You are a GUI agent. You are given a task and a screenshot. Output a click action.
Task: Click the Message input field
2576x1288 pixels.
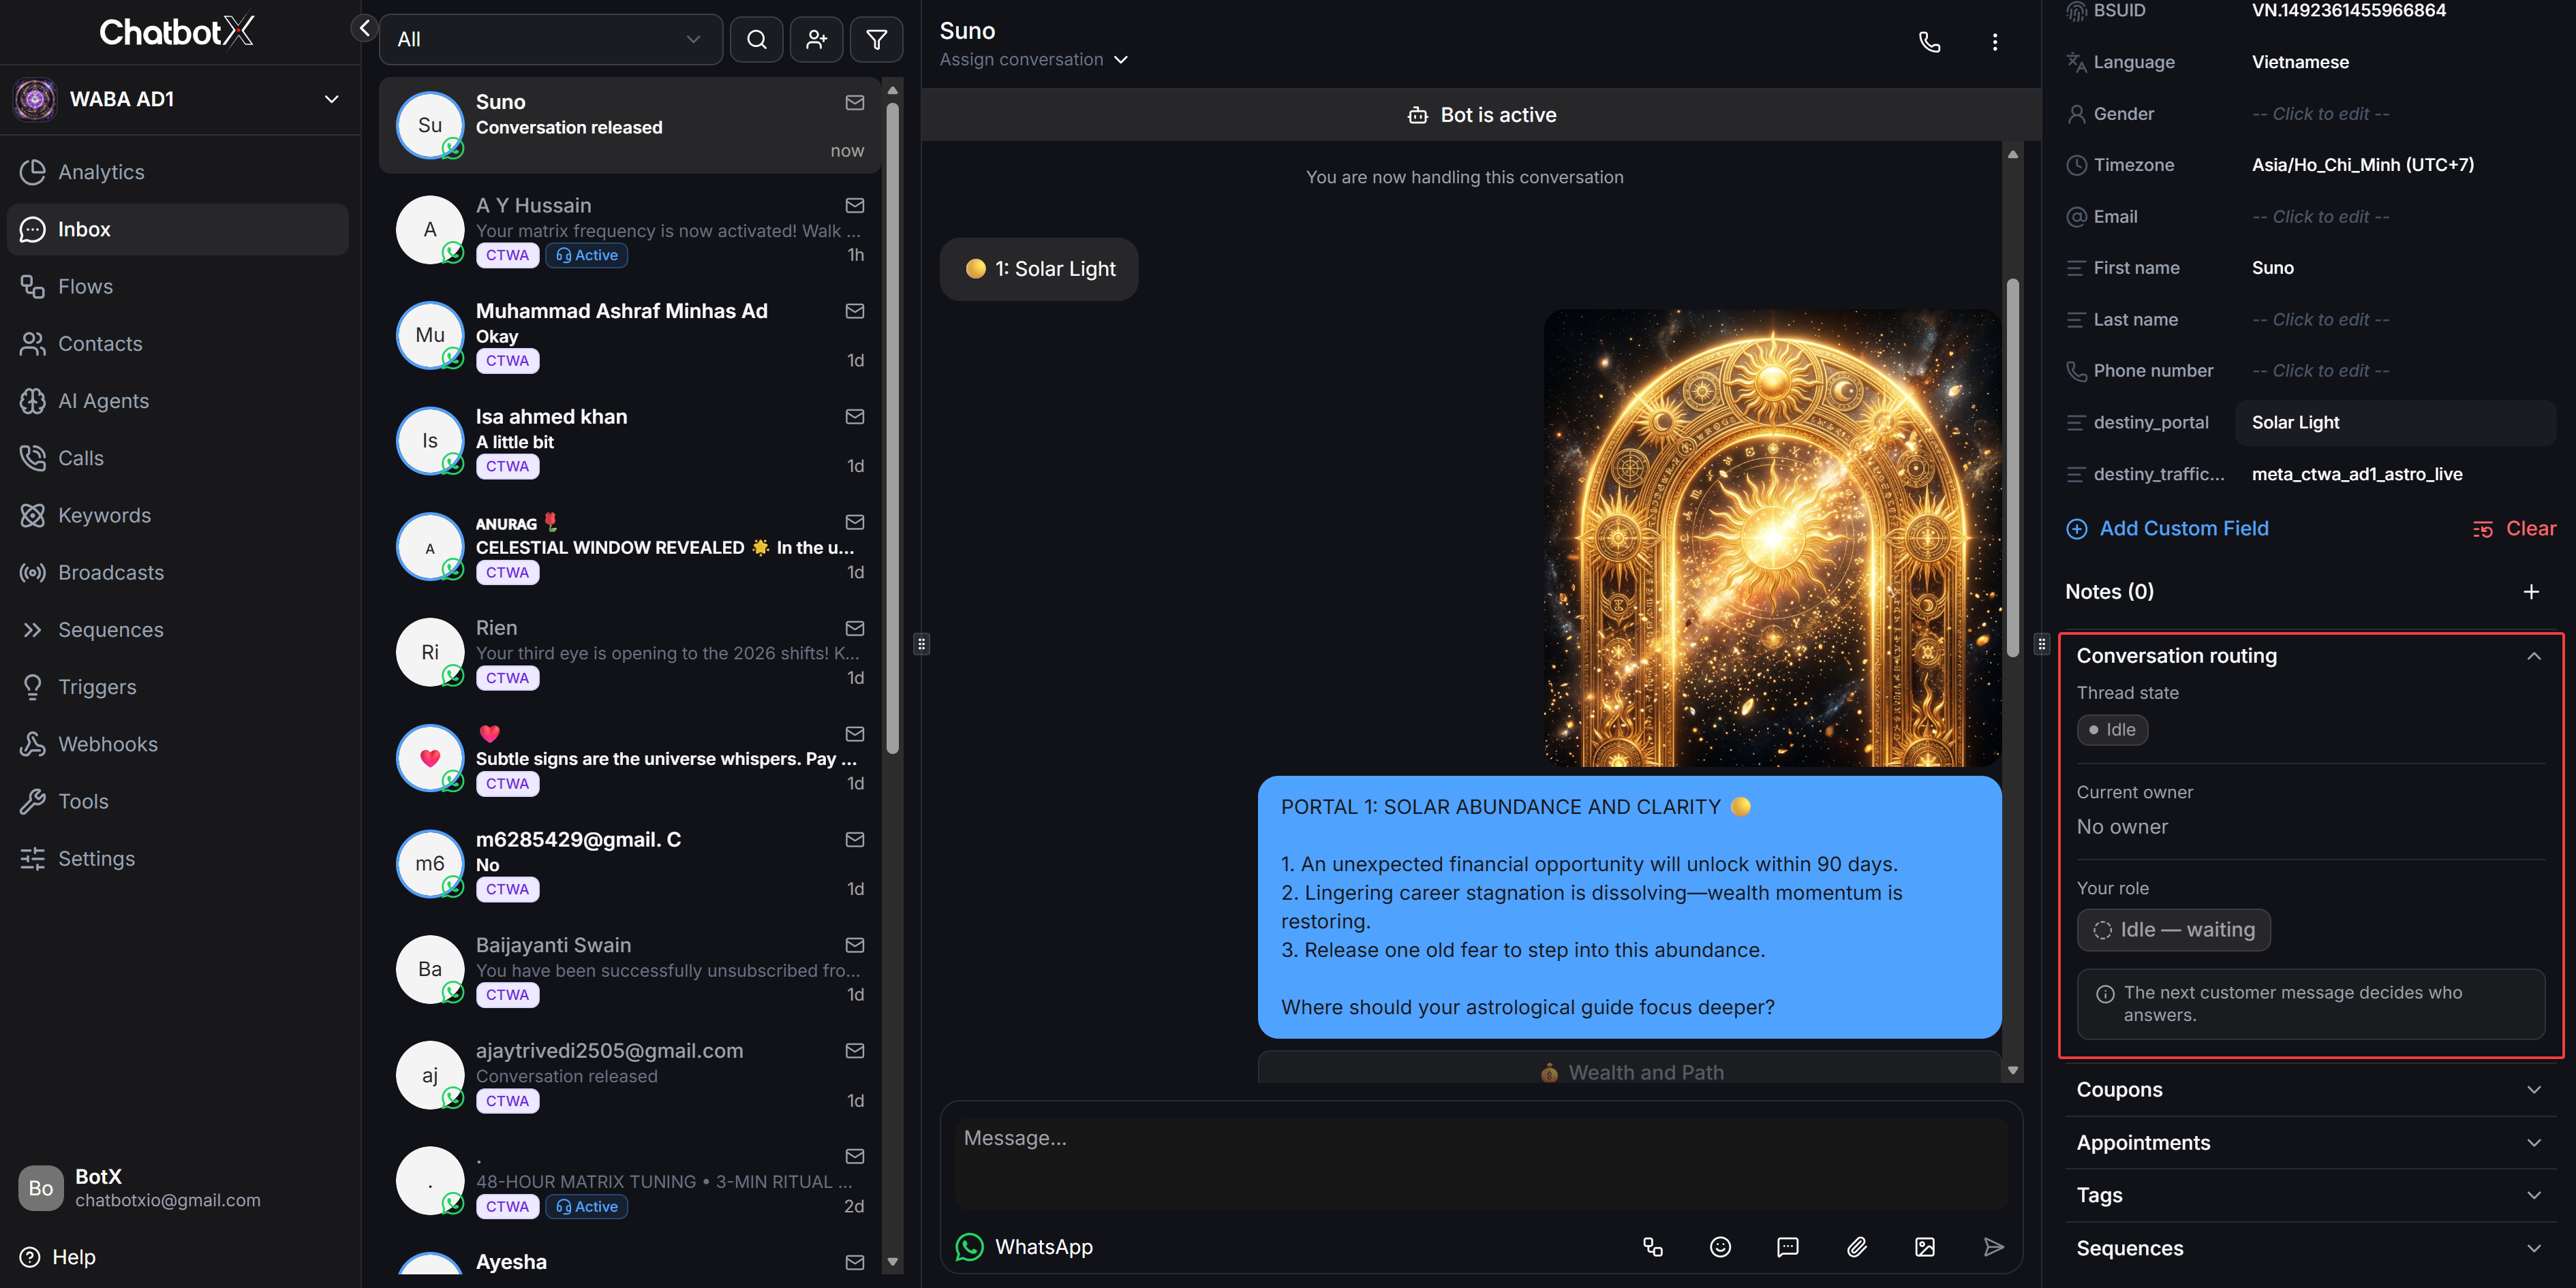tap(1481, 1162)
